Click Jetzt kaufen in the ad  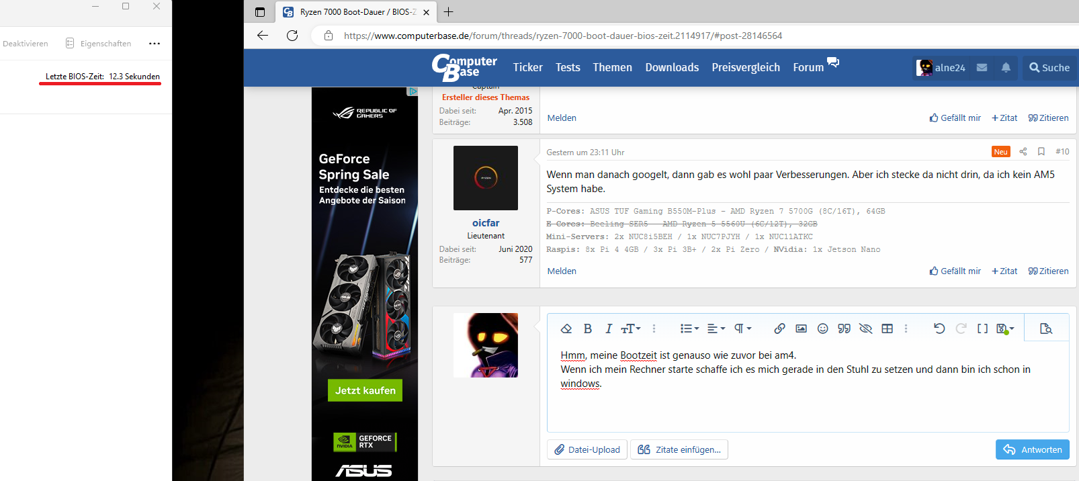click(x=365, y=390)
